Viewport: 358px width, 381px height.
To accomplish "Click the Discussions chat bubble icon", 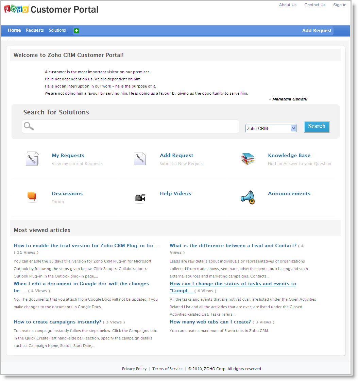I will click(32, 196).
